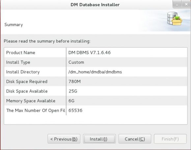191x150 pixels.
Task: Select the Install Directory row
Action: coord(95,72)
